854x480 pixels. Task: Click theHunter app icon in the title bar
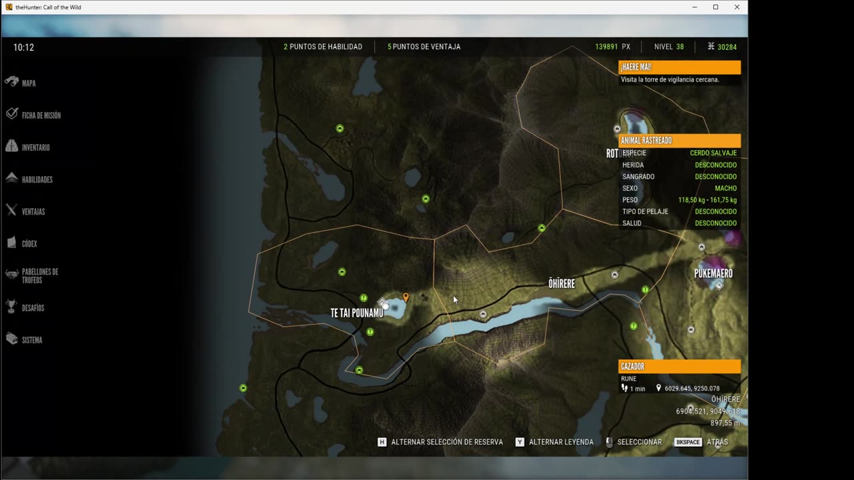pos(9,7)
